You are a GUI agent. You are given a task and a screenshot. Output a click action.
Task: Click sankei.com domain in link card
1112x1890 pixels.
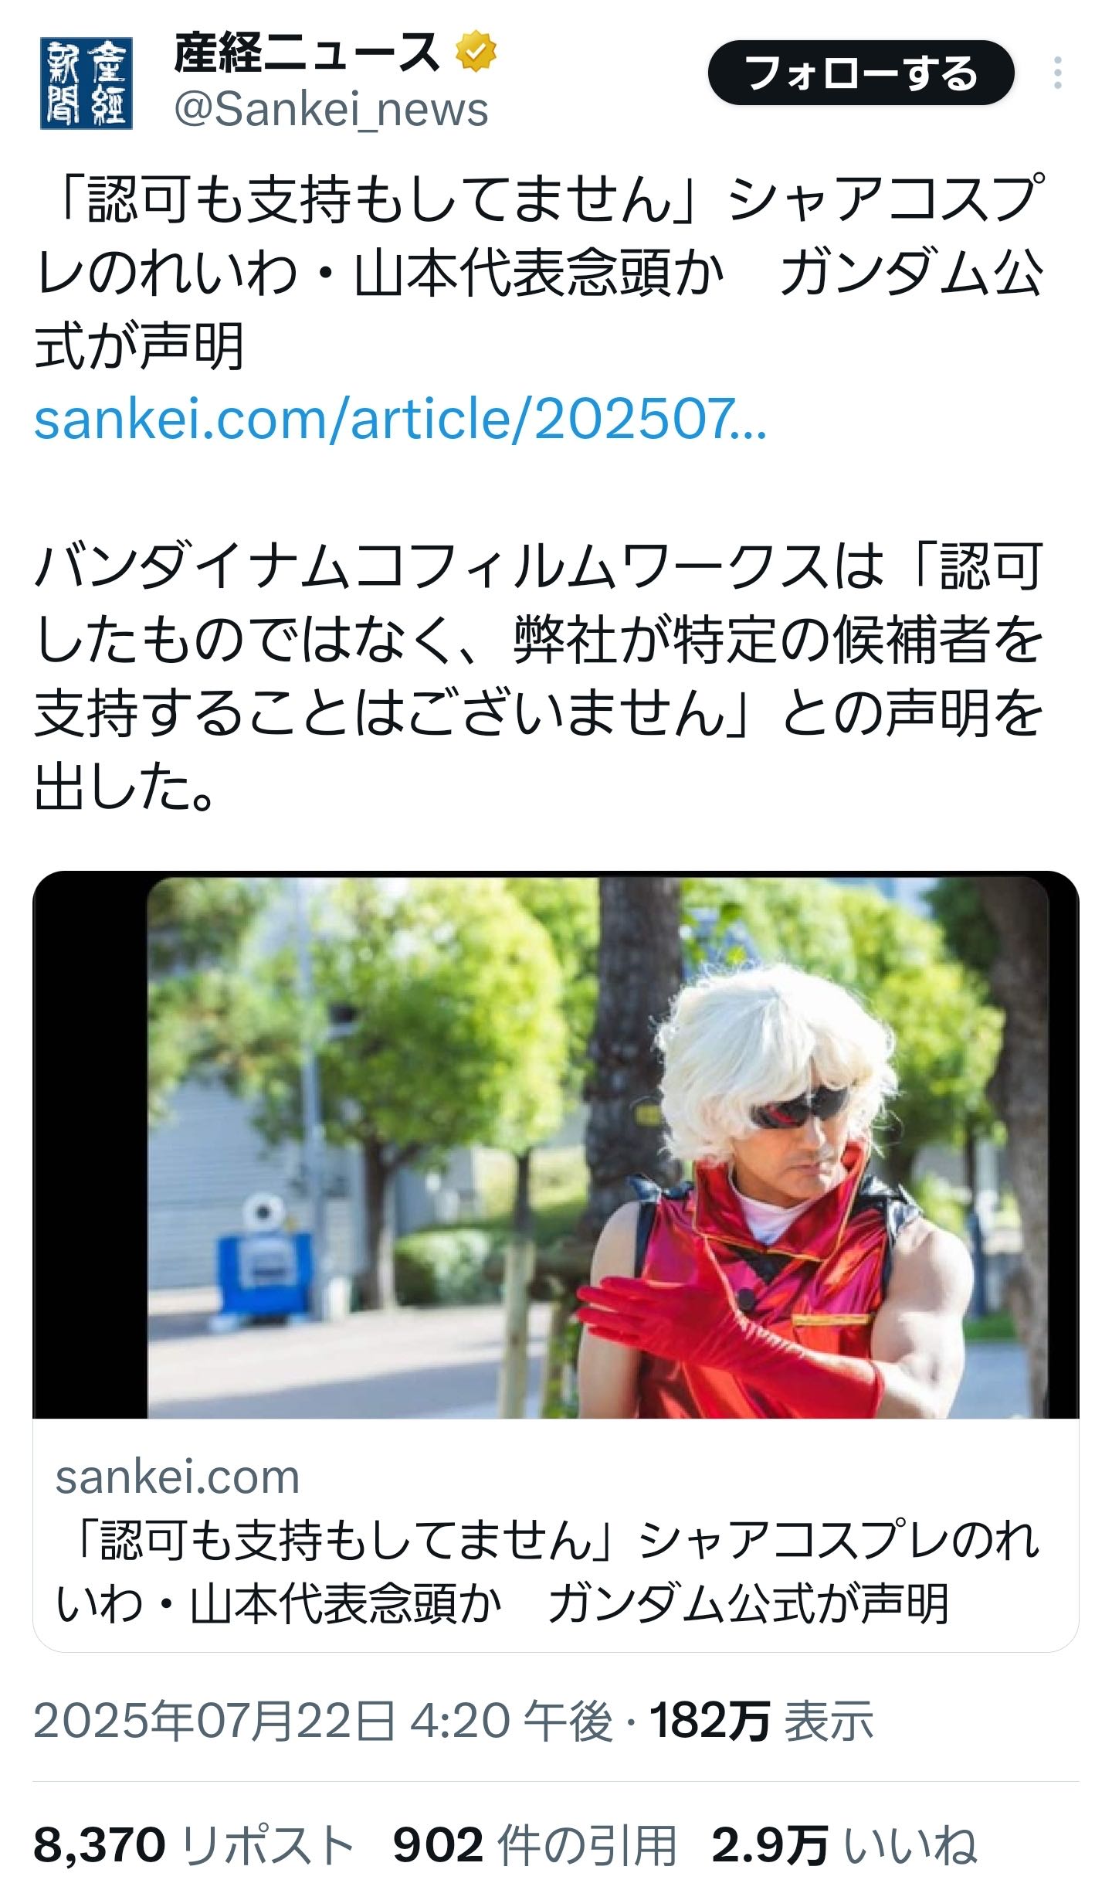[177, 1477]
